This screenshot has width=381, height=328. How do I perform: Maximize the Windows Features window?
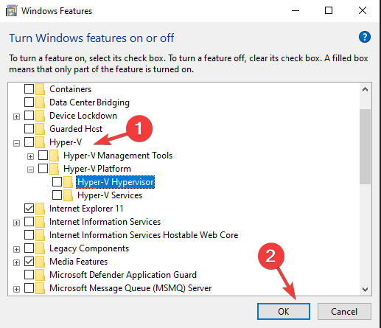point(329,10)
